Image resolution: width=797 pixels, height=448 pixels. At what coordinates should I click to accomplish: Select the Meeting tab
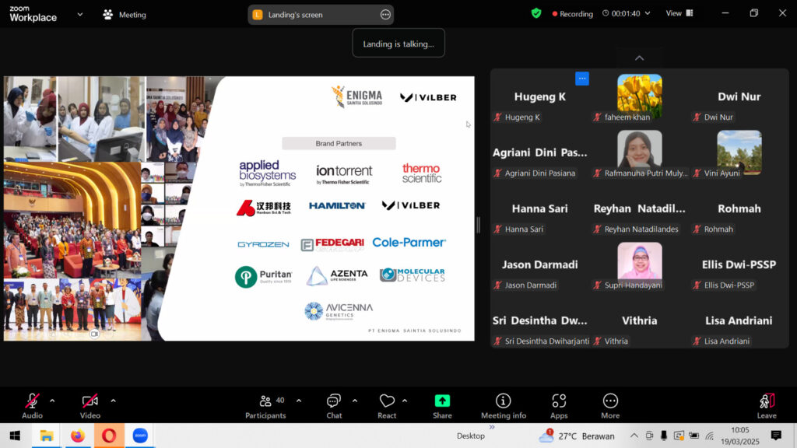click(125, 15)
